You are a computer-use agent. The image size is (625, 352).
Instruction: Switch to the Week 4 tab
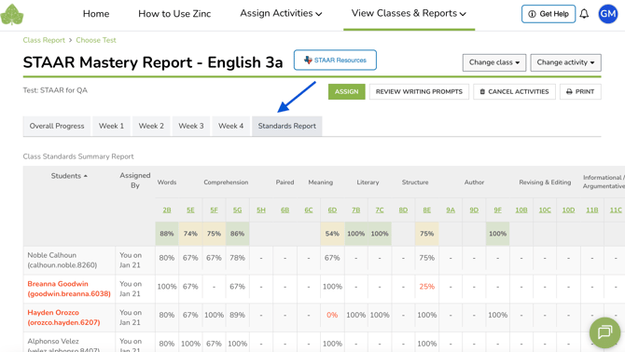(230, 126)
